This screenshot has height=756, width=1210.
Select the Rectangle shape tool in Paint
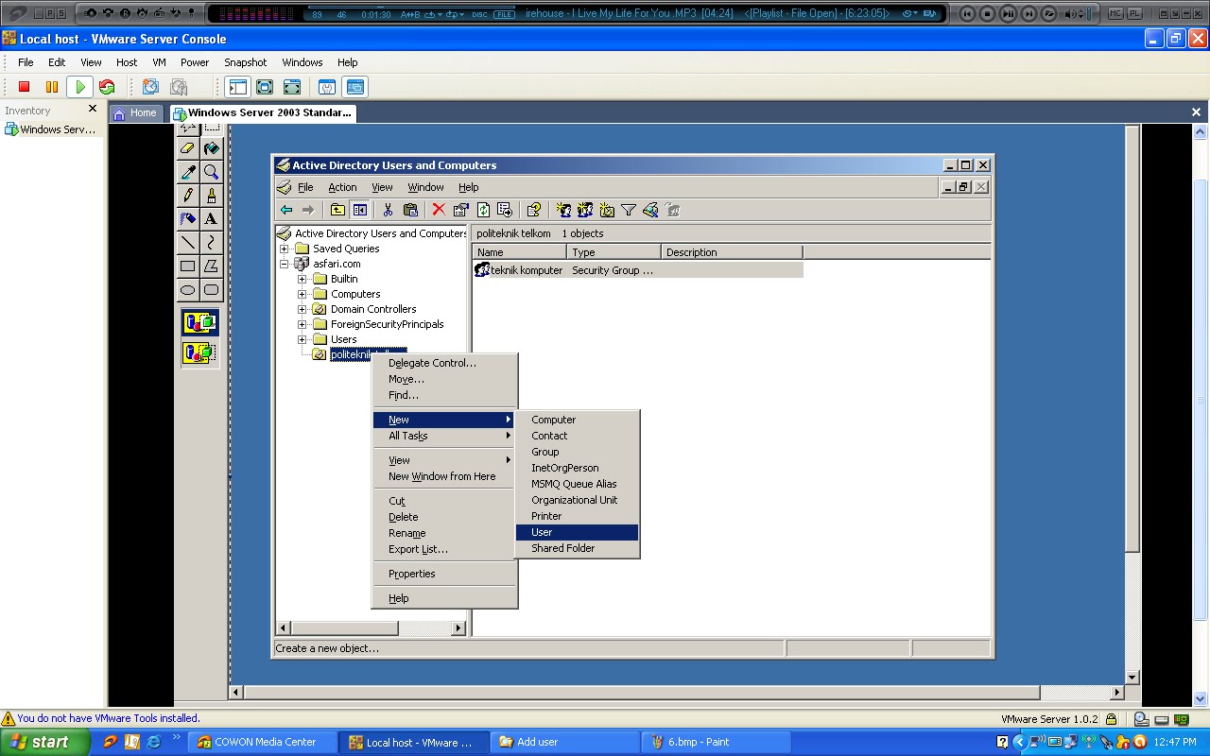point(187,266)
